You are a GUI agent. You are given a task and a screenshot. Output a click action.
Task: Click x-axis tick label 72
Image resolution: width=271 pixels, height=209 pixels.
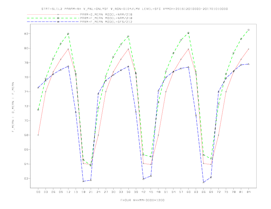click(218, 192)
